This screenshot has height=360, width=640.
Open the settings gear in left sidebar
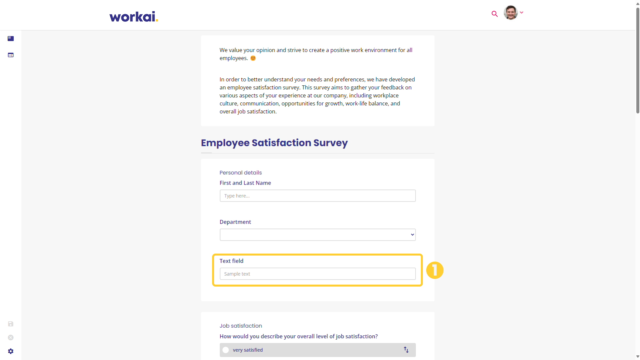pos(11,351)
